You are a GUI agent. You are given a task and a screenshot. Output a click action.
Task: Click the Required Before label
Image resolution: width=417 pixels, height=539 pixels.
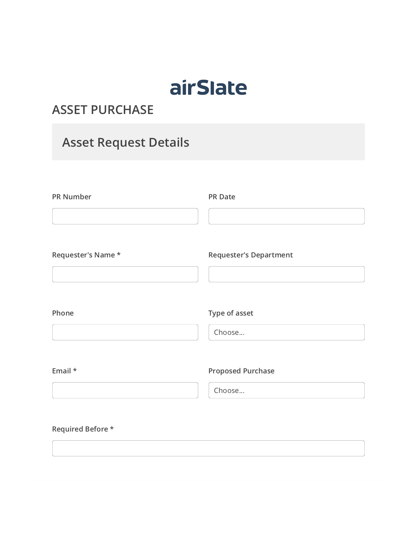coord(83,429)
